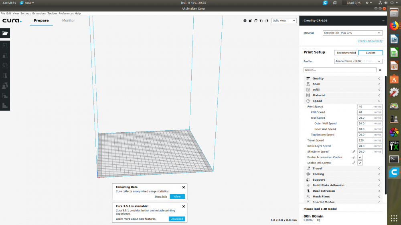Click the Print Speed value field
This screenshot has width=401, height=225.
[370, 107]
